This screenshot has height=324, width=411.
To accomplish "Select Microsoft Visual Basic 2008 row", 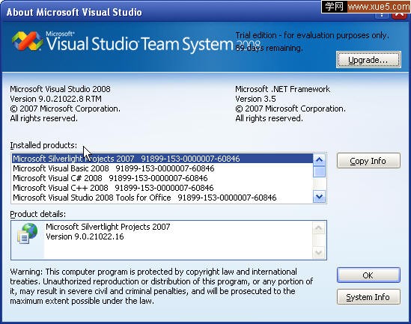I will coord(162,168).
